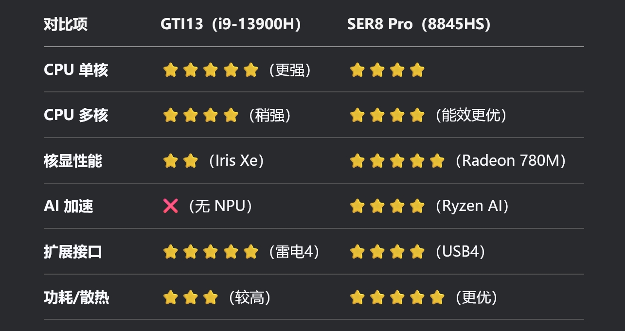This screenshot has width=625, height=331.
Task: Click the third star beside 较高
Action: point(211,297)
